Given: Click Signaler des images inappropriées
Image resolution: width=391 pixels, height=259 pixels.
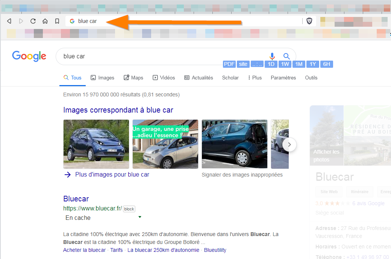Looking at the screenshot, I should [x=242, y=175].
